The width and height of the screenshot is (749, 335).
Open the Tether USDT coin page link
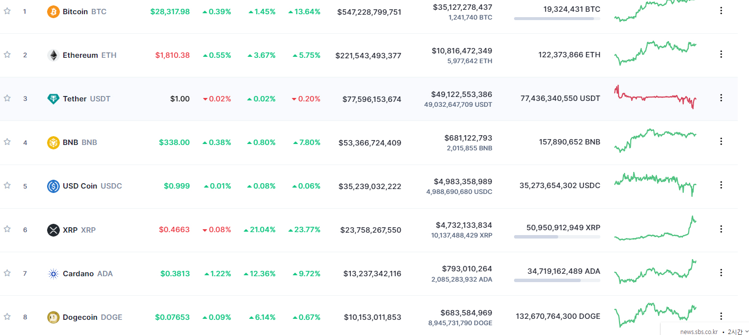pyautogui.click(x=87, y=99)
